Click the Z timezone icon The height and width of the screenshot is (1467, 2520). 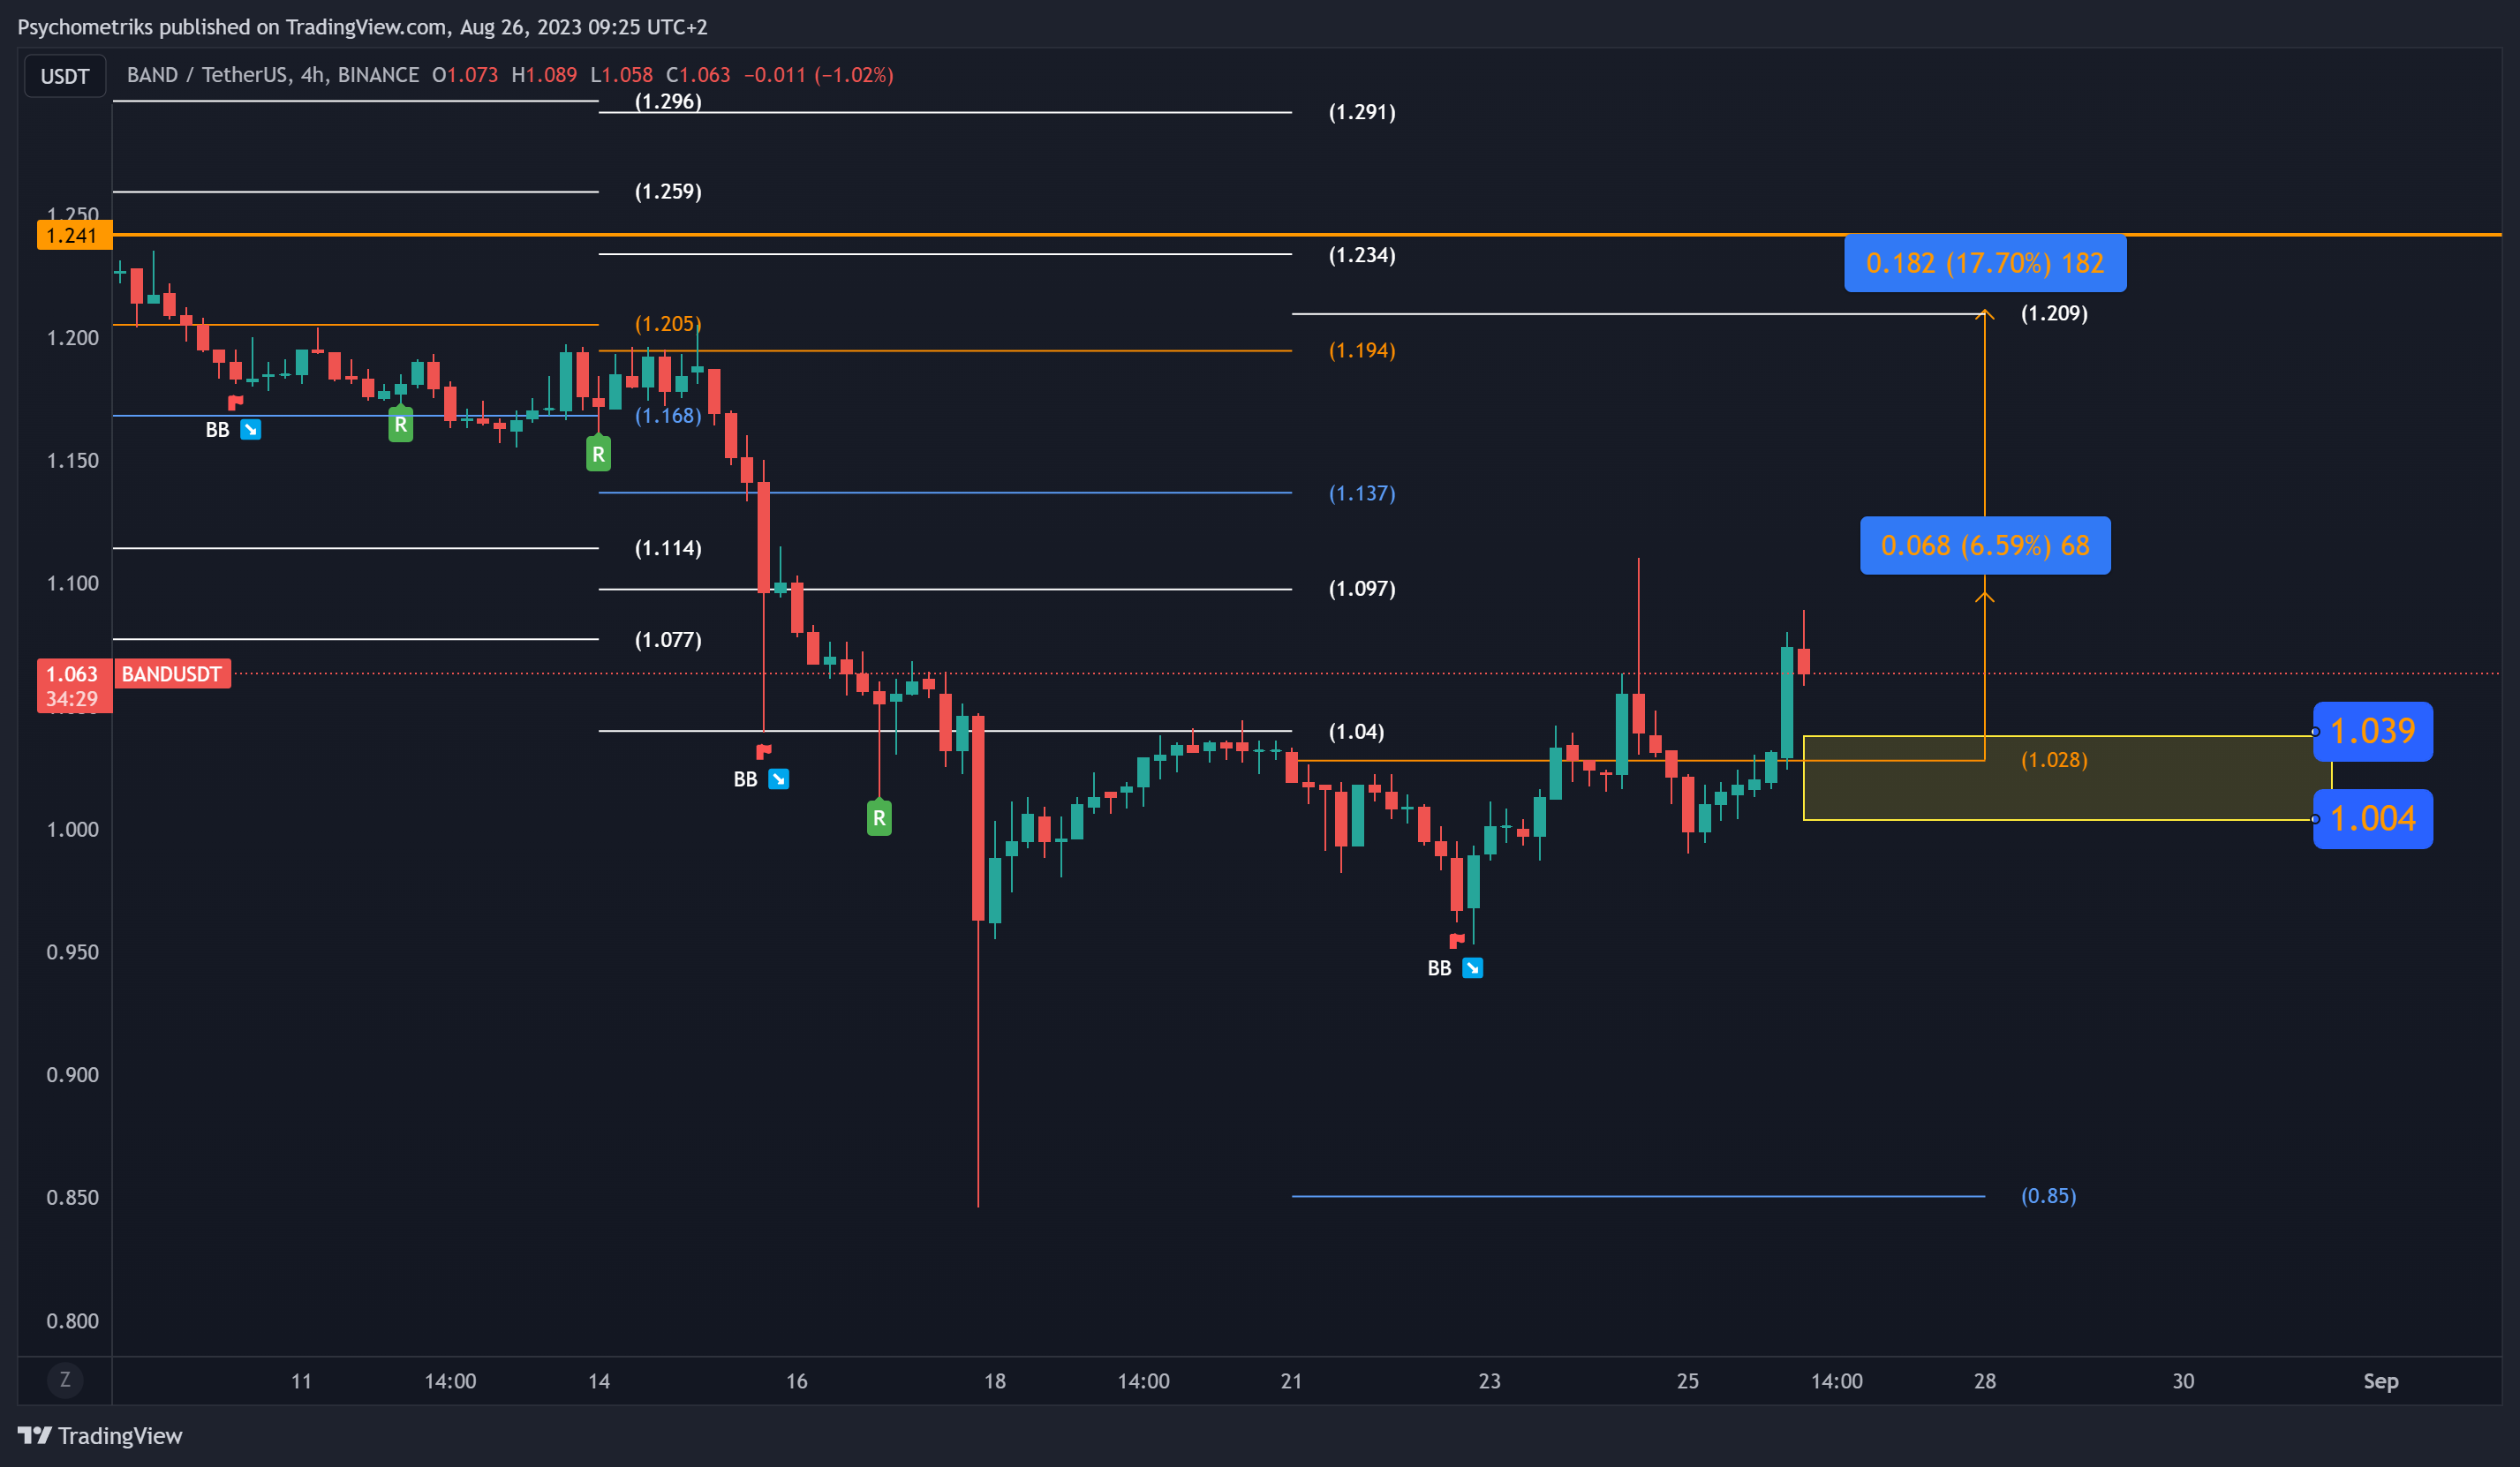tap(65, 1380)
